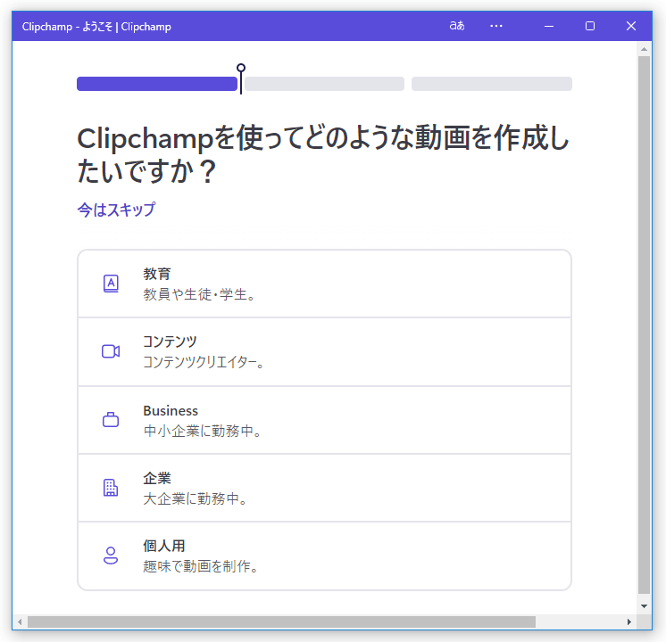Image resolution: width=666 pixels, height=642 pixels.
Task: Close the Clipchamp window
Action: [631, 26]
